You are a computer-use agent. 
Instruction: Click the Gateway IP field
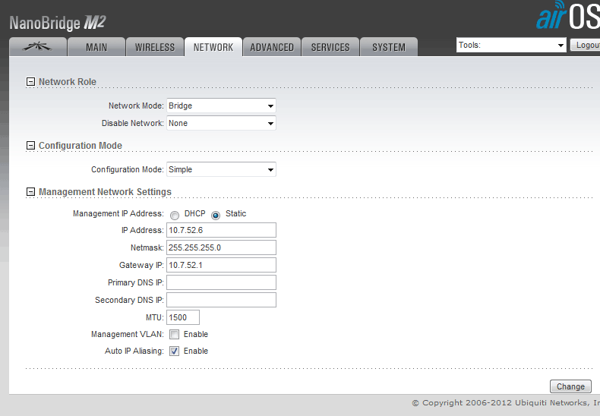click(221, 265)
